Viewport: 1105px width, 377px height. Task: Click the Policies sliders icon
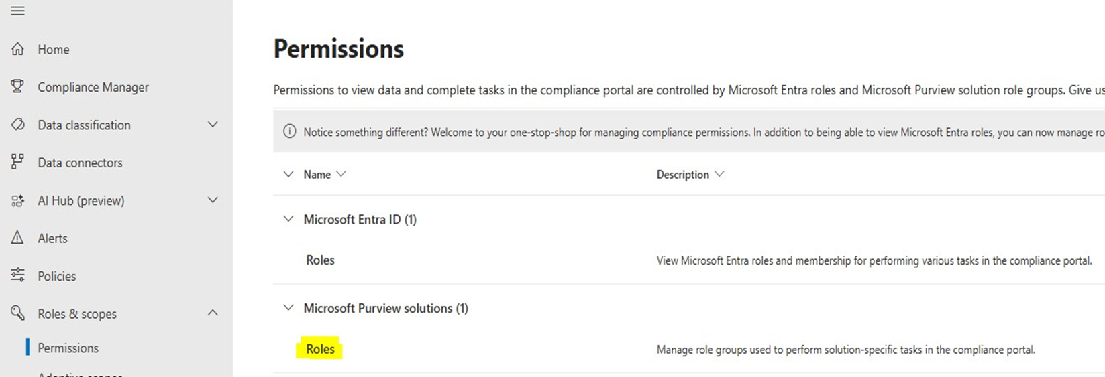18,275
